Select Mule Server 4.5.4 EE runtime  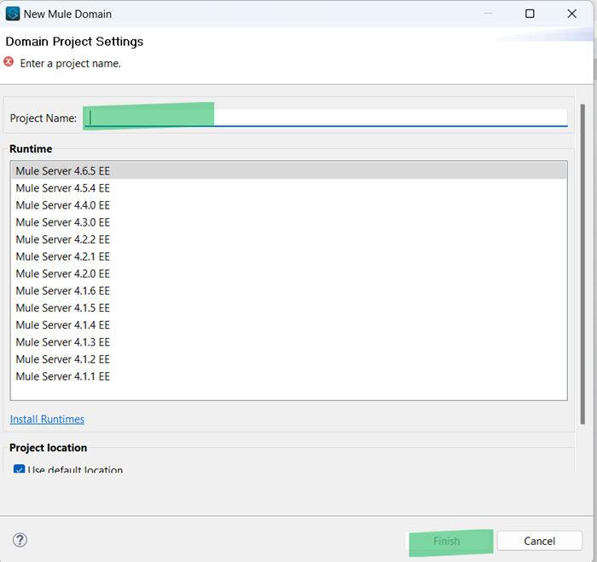click(x=63, y=188)
